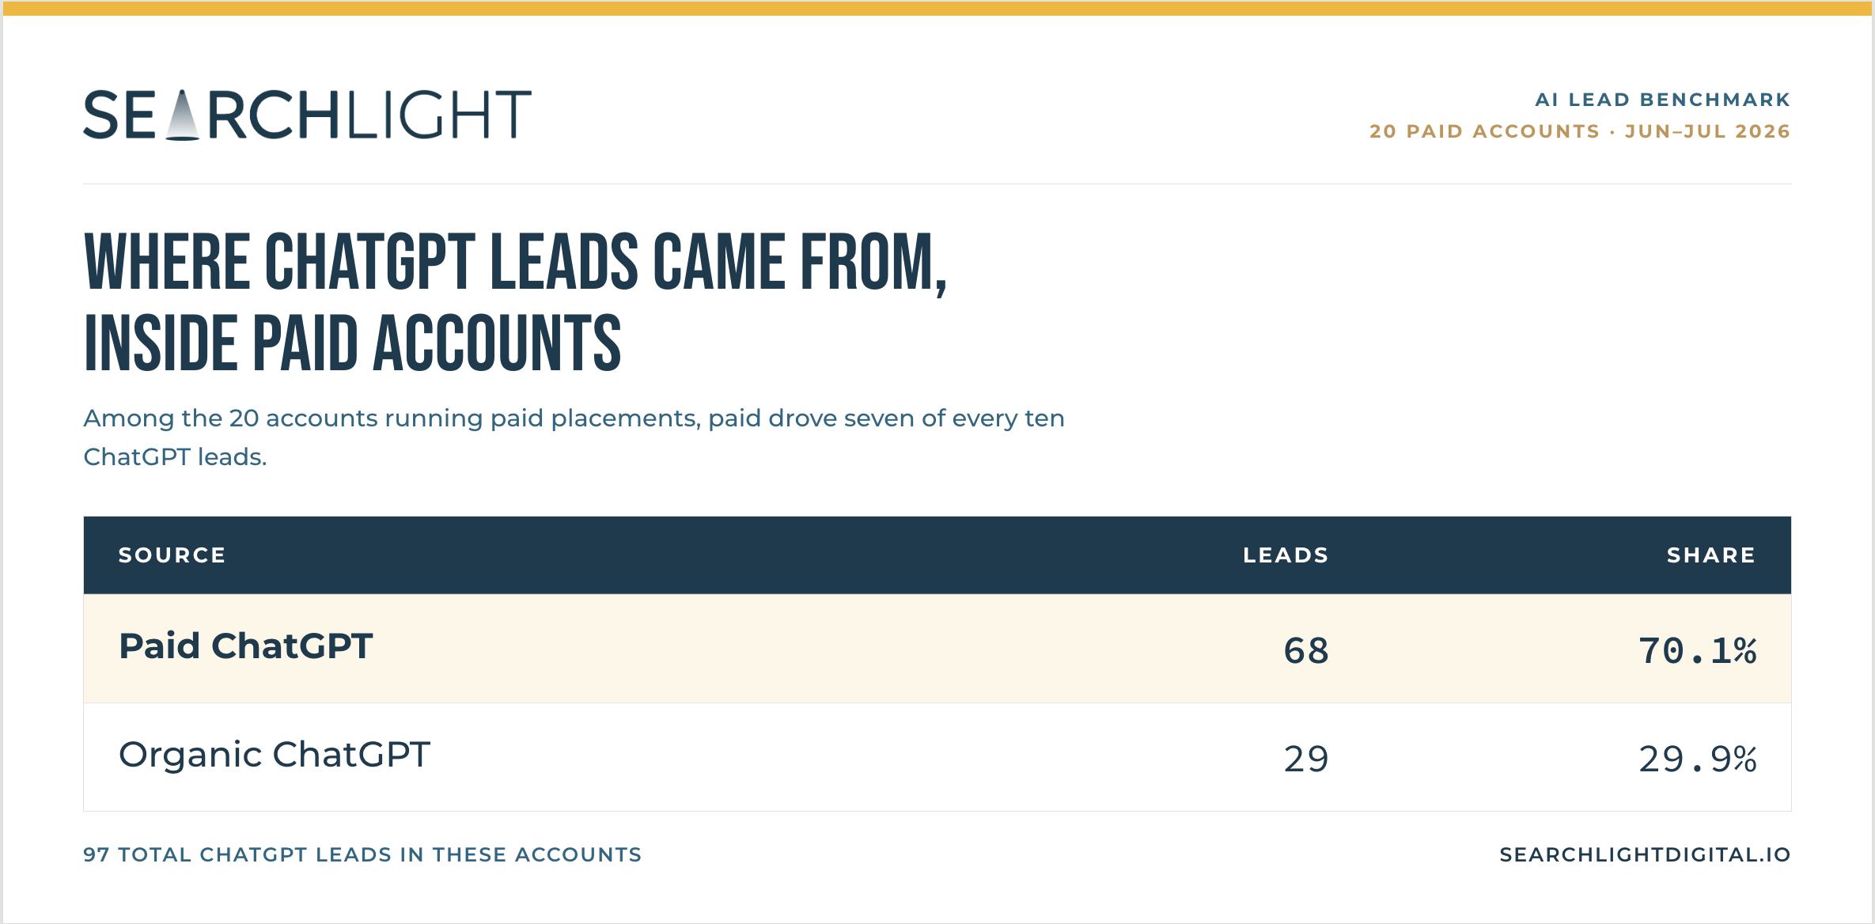Click the 29 leads value

pyautogui.click(x=1306, y=759)
